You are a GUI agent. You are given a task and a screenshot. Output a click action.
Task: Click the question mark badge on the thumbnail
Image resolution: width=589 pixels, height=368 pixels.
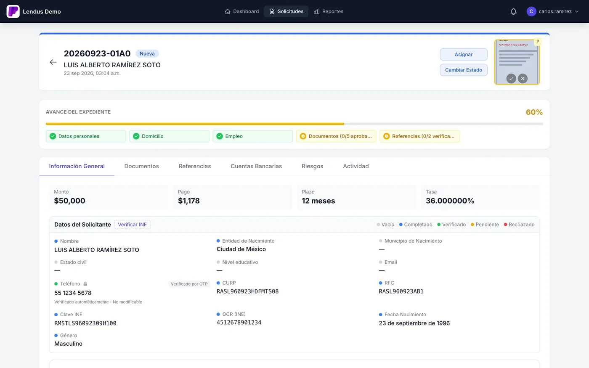(537, 42)
